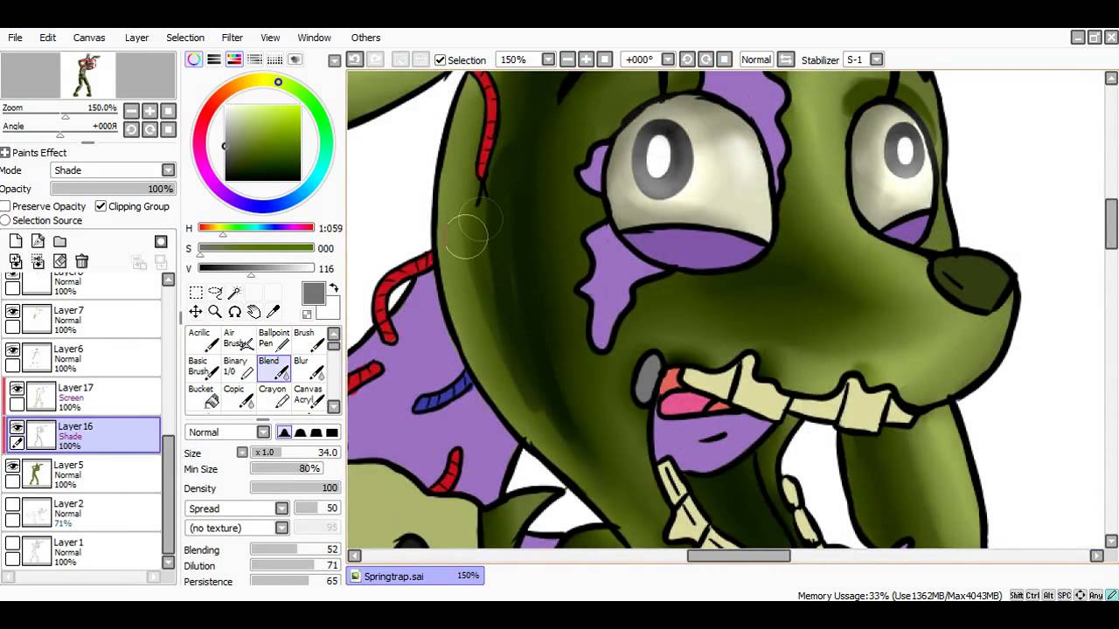Image resolution: width=1119 pixels, height=629 pixels.
Task: Click the foreground gray color swatch
Action: 313,294
